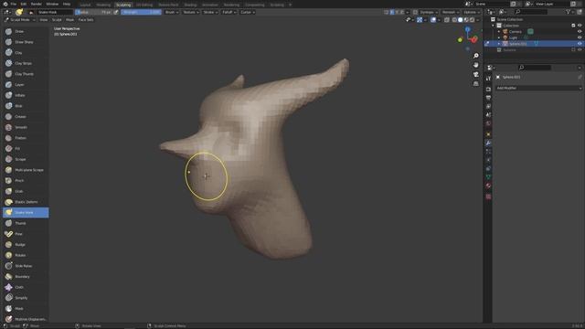Screen dimensions: 585x329
Task: Select the Multi-plane Scrape brush
Action: (26, 170)
